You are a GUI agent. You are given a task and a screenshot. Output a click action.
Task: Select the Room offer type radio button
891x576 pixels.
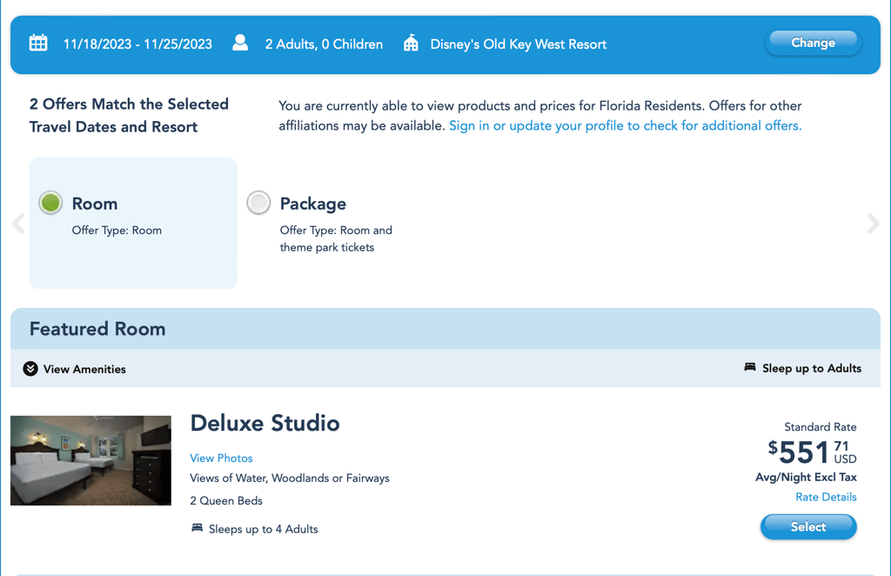pos(50,202)
